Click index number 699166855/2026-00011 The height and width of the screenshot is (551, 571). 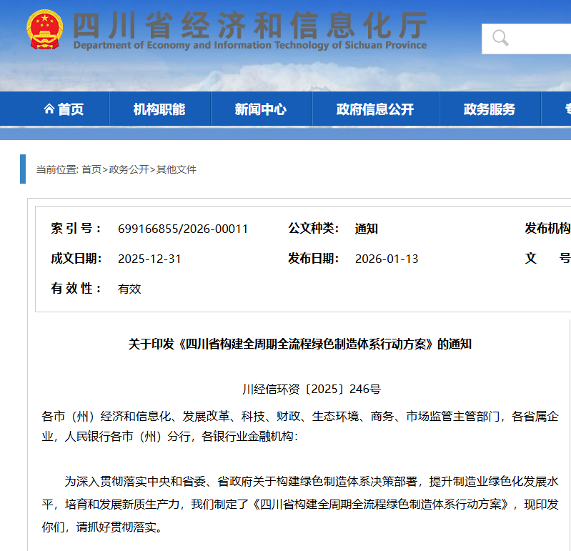click(183, 229)
